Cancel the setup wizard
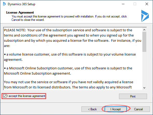The height and width of the screenshot is (115, 153). tap(138, 109)
